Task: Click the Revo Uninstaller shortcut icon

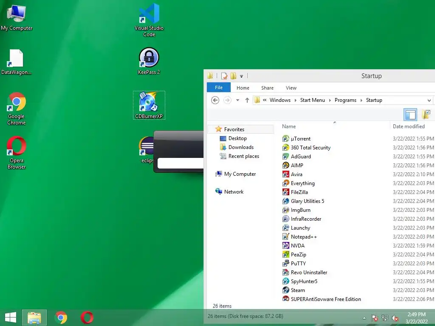Action: click(x=286, y=272)
